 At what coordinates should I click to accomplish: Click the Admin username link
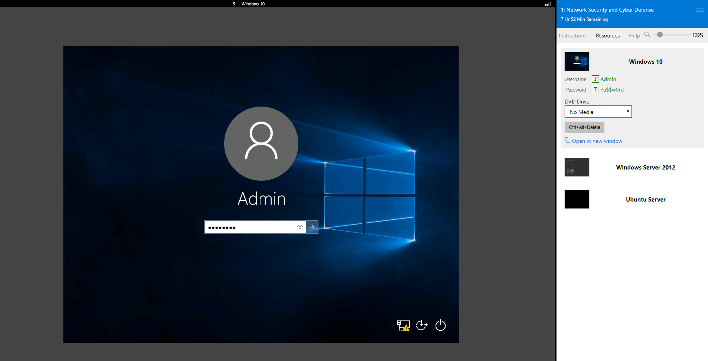608,79
